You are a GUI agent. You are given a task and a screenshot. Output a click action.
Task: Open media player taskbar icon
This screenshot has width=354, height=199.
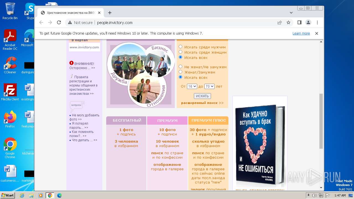tap(41, 195)
